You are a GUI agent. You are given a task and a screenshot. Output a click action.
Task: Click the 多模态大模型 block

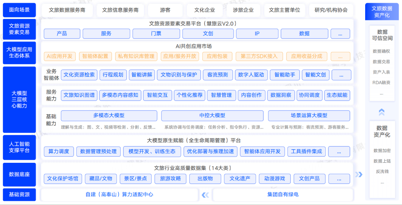click(109, 116)
